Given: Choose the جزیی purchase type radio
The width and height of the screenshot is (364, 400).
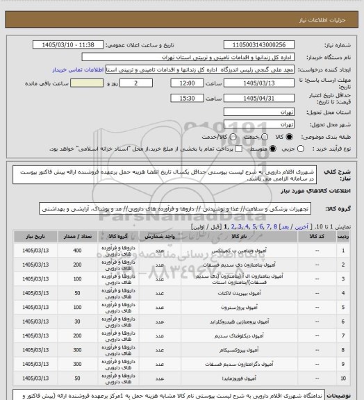Looking at the screenshot, I should pyautogui.click(x=301, y=149).
